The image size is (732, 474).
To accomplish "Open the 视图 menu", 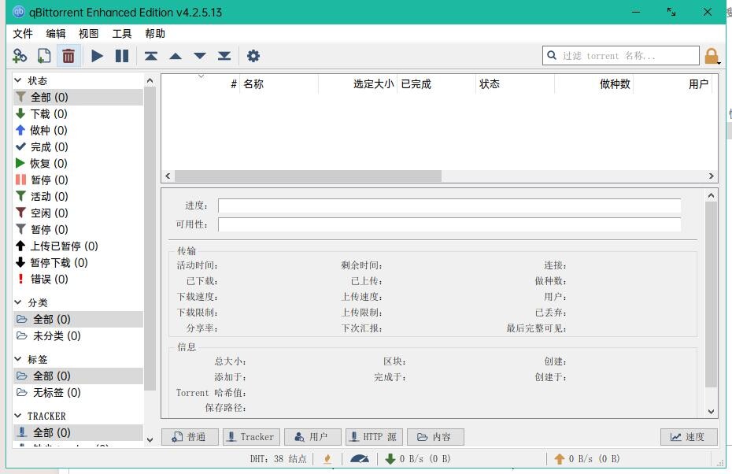I will pyautogui.click(x=89, y=34).
